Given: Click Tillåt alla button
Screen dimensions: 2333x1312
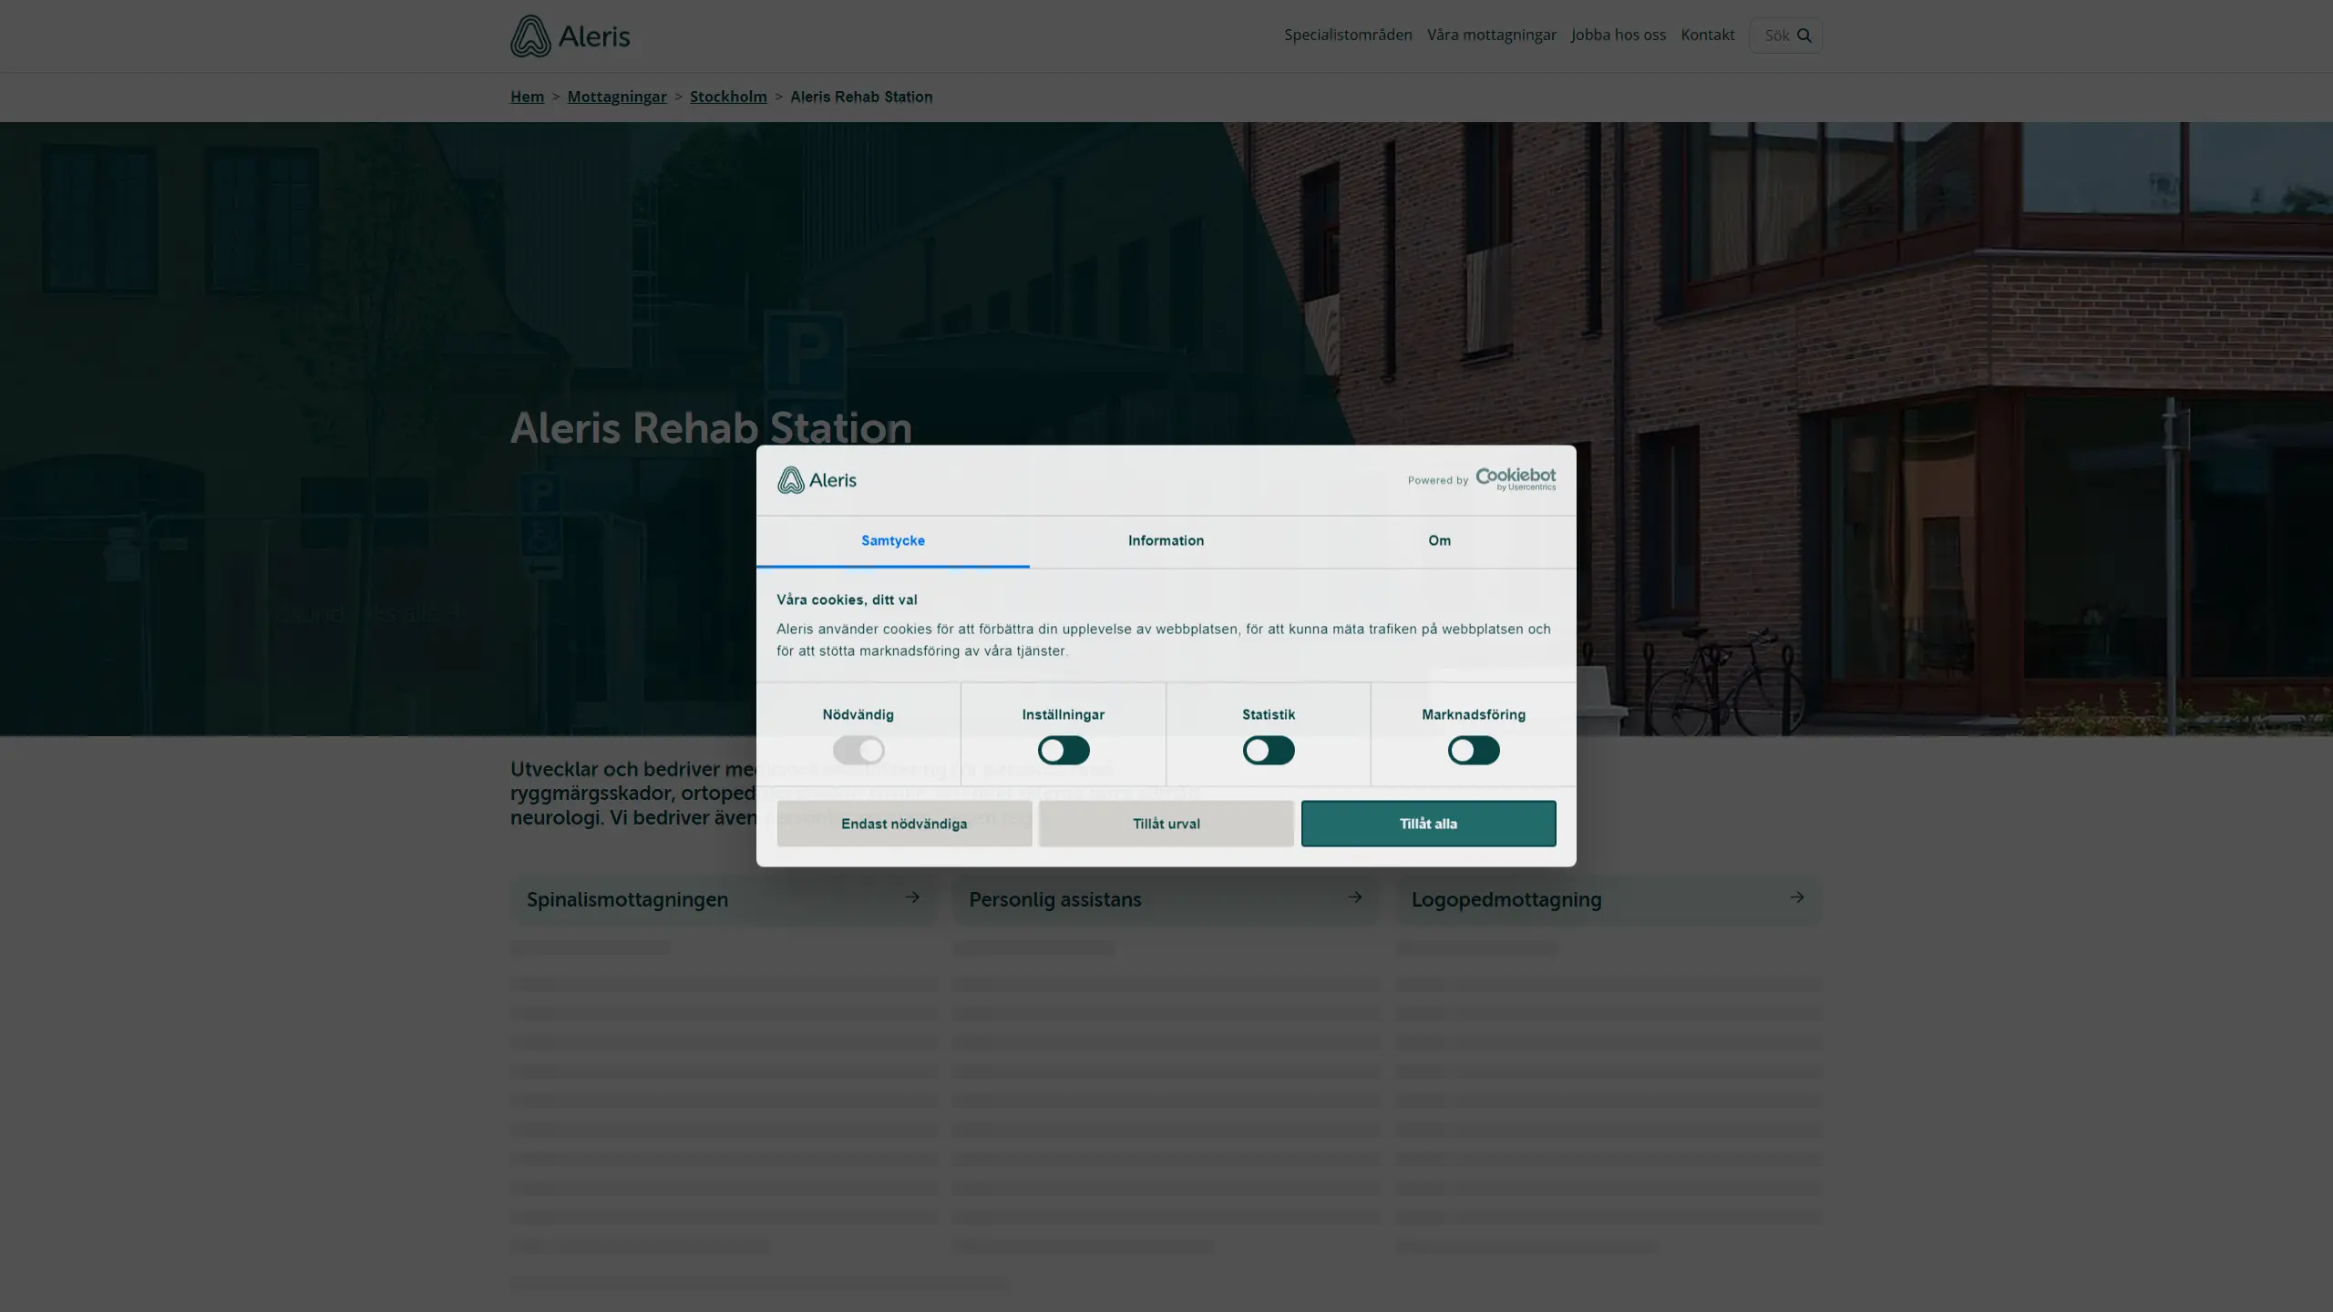Looking at the screenshot, I should [1429, 824].
